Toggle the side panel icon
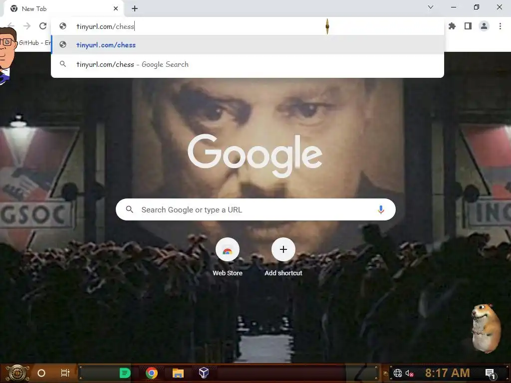511x383 pixels. [468, 26]
